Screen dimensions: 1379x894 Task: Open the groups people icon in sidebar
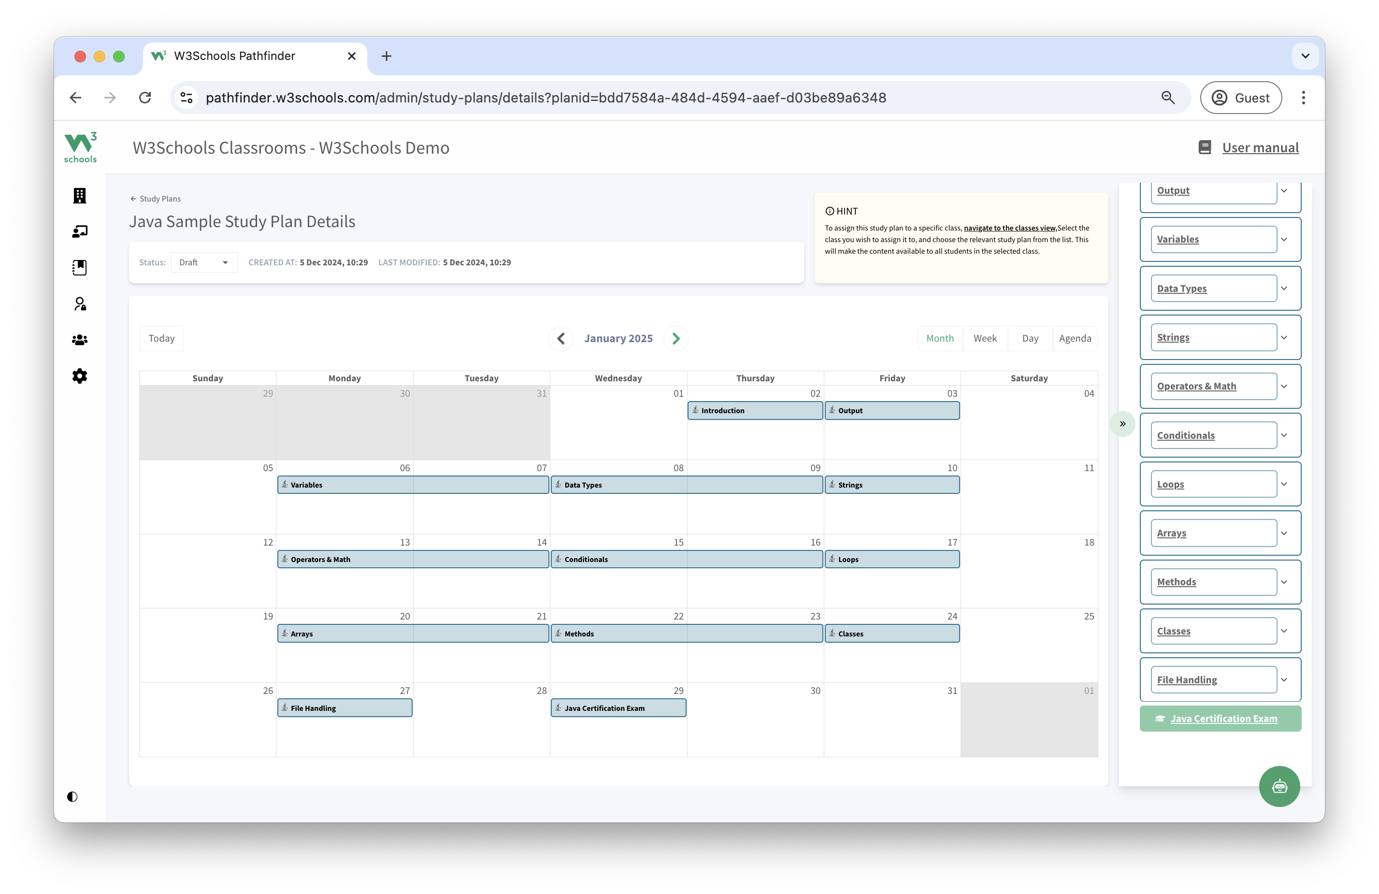(x=79, y=340)
